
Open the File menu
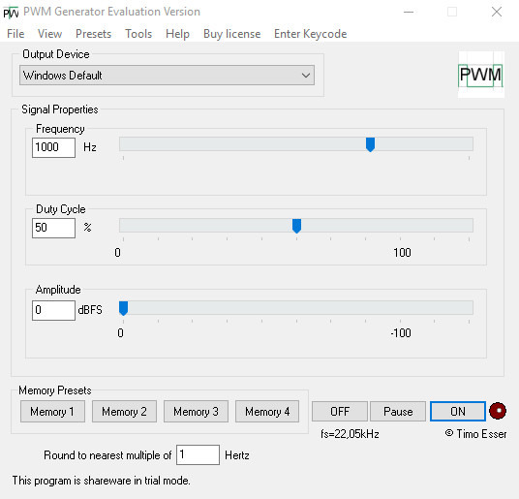pos(15,34)
